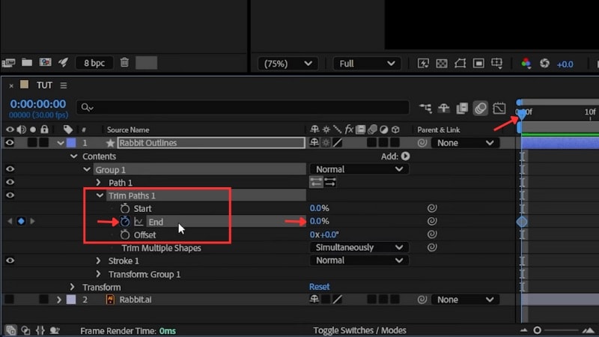Collapse Trim Paths 1
This screenshot has width=599, height=337.
pos(100,195)
